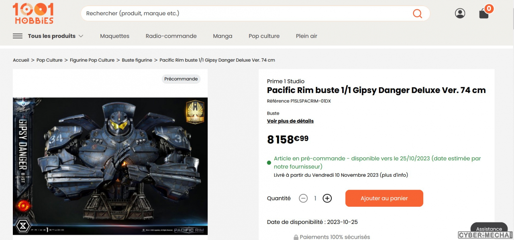Click the Ajouter au panier button
This screenshot has height=240, width=514.
384,198
